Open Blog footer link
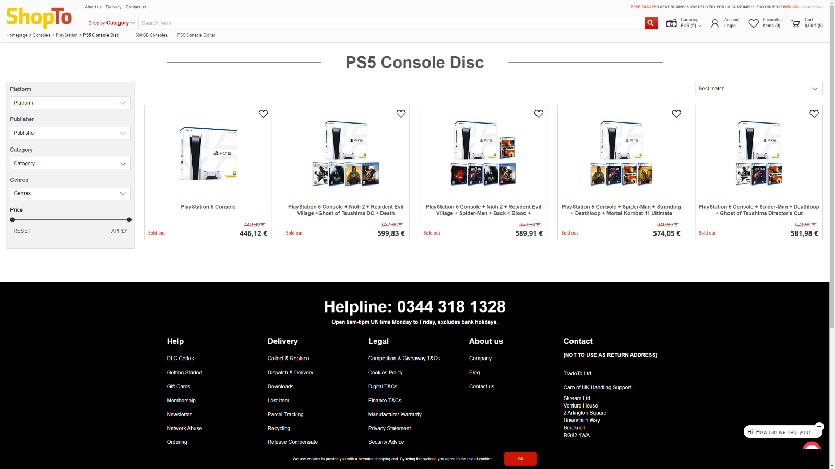 [x=474, y=373]
